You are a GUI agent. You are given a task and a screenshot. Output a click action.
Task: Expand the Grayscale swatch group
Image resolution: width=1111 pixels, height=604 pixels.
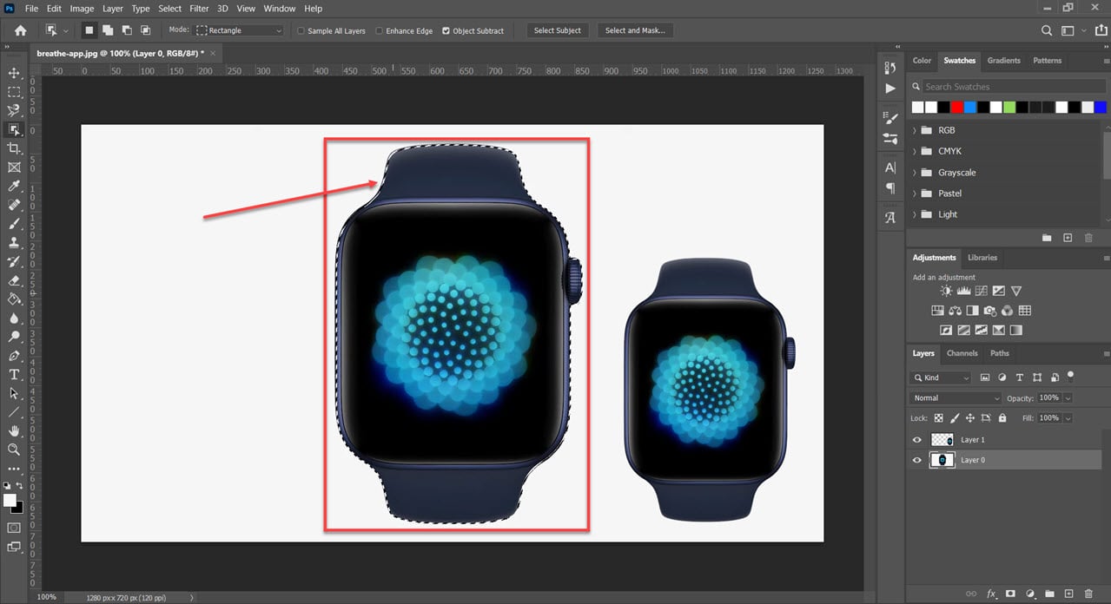[x=915, y=173]
